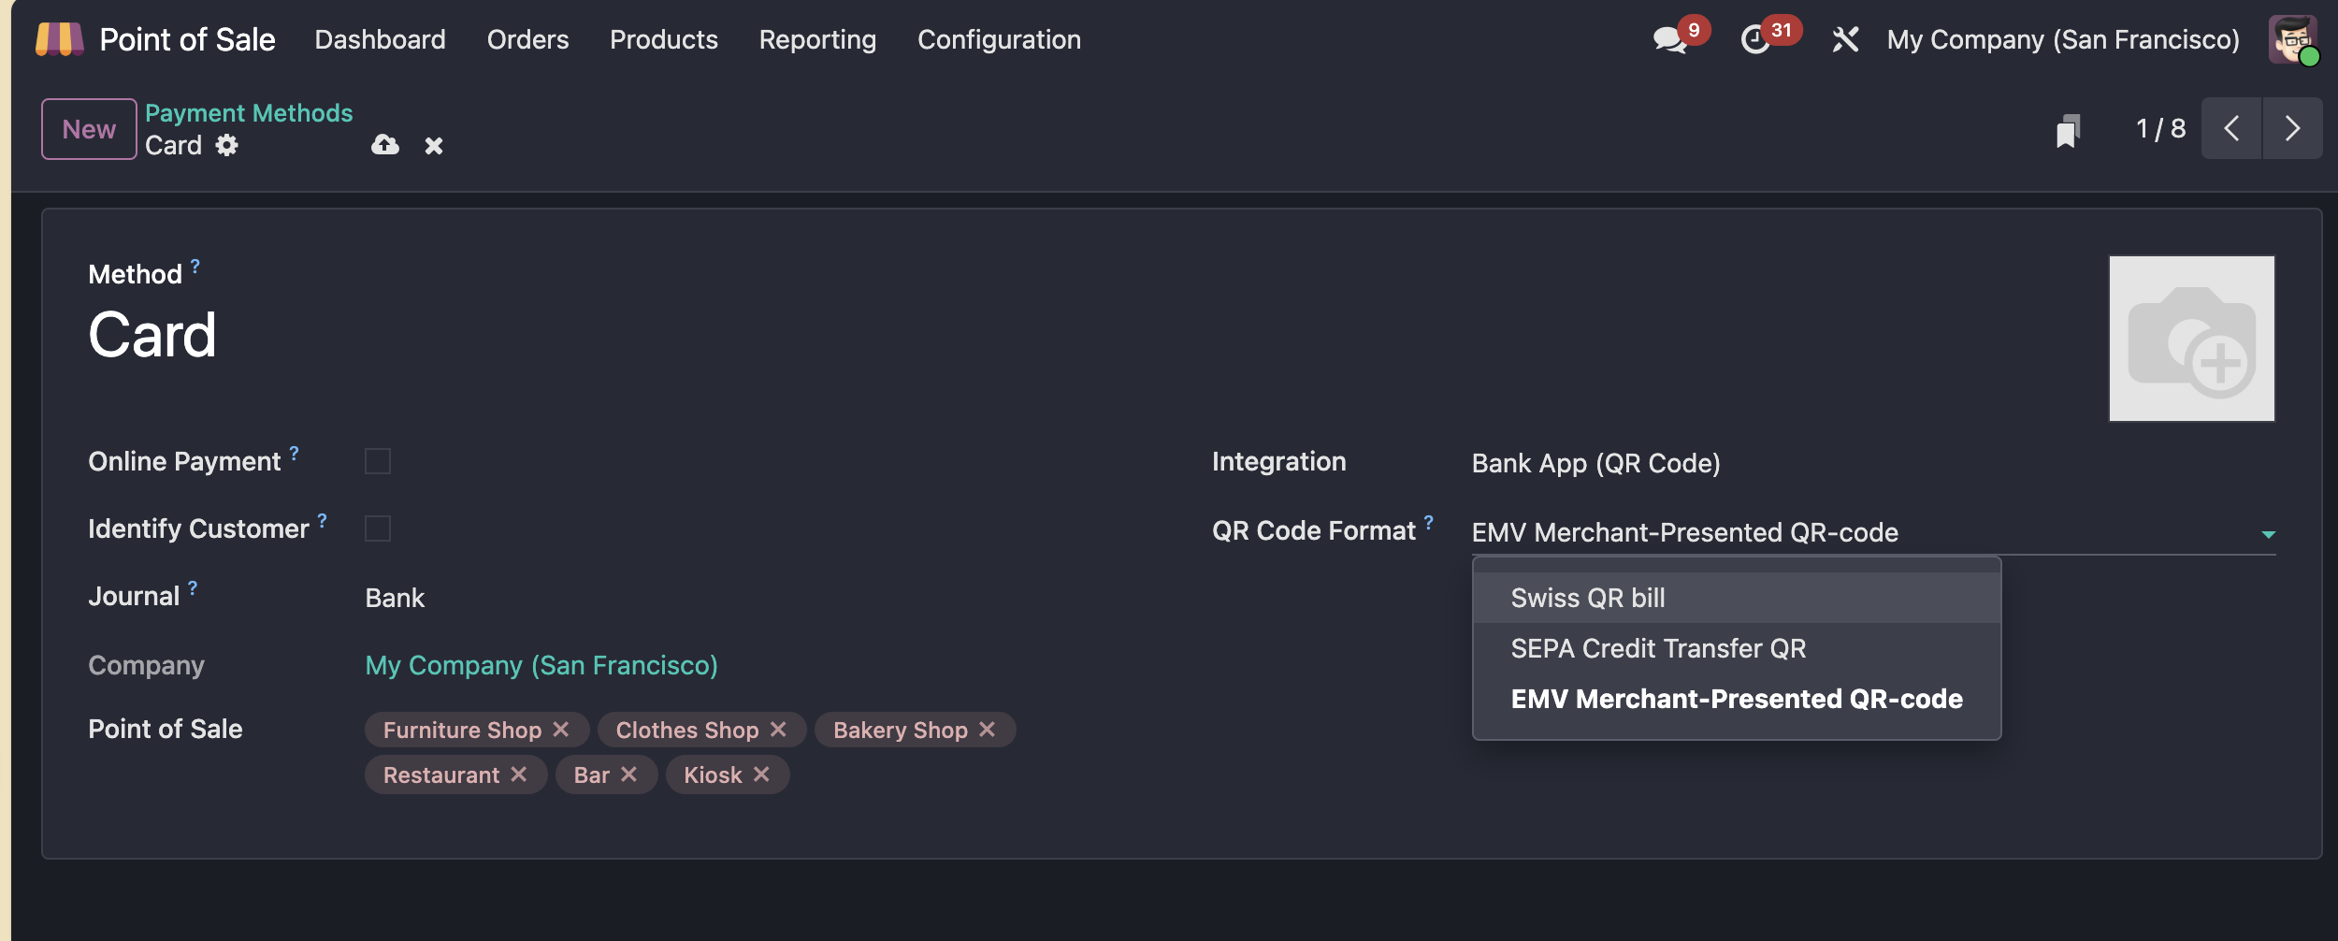This screenshot has height=941, width=2338.
Task: Collapse the QR Code Format dropdown arrow
Action: tap(2268, 534)
